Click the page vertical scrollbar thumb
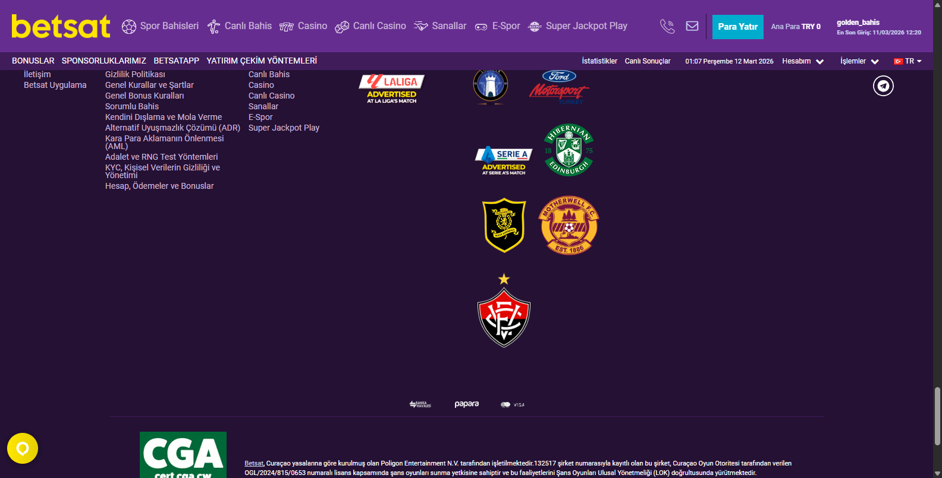This screenshot has width=942, height=478. [x=937, y=416]
